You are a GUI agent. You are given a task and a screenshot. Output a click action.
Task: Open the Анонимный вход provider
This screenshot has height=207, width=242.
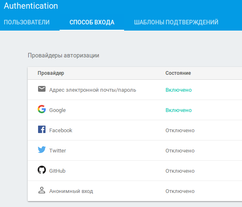click(x=135, y=191)
